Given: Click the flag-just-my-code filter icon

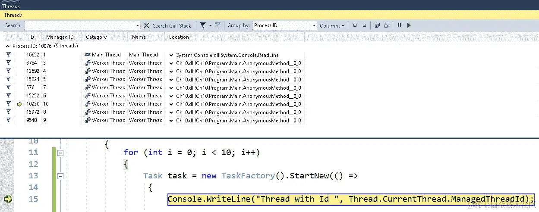Looking at the screenshot, I should pyautogui.click(x=203, y=25).
